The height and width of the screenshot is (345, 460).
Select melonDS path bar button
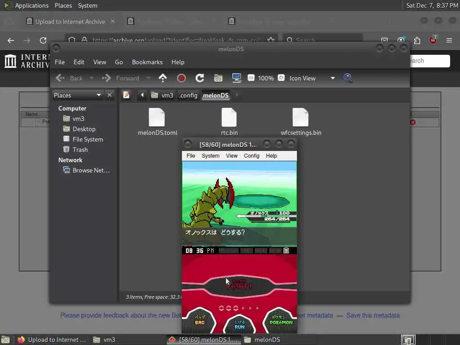tap(216, 95)
